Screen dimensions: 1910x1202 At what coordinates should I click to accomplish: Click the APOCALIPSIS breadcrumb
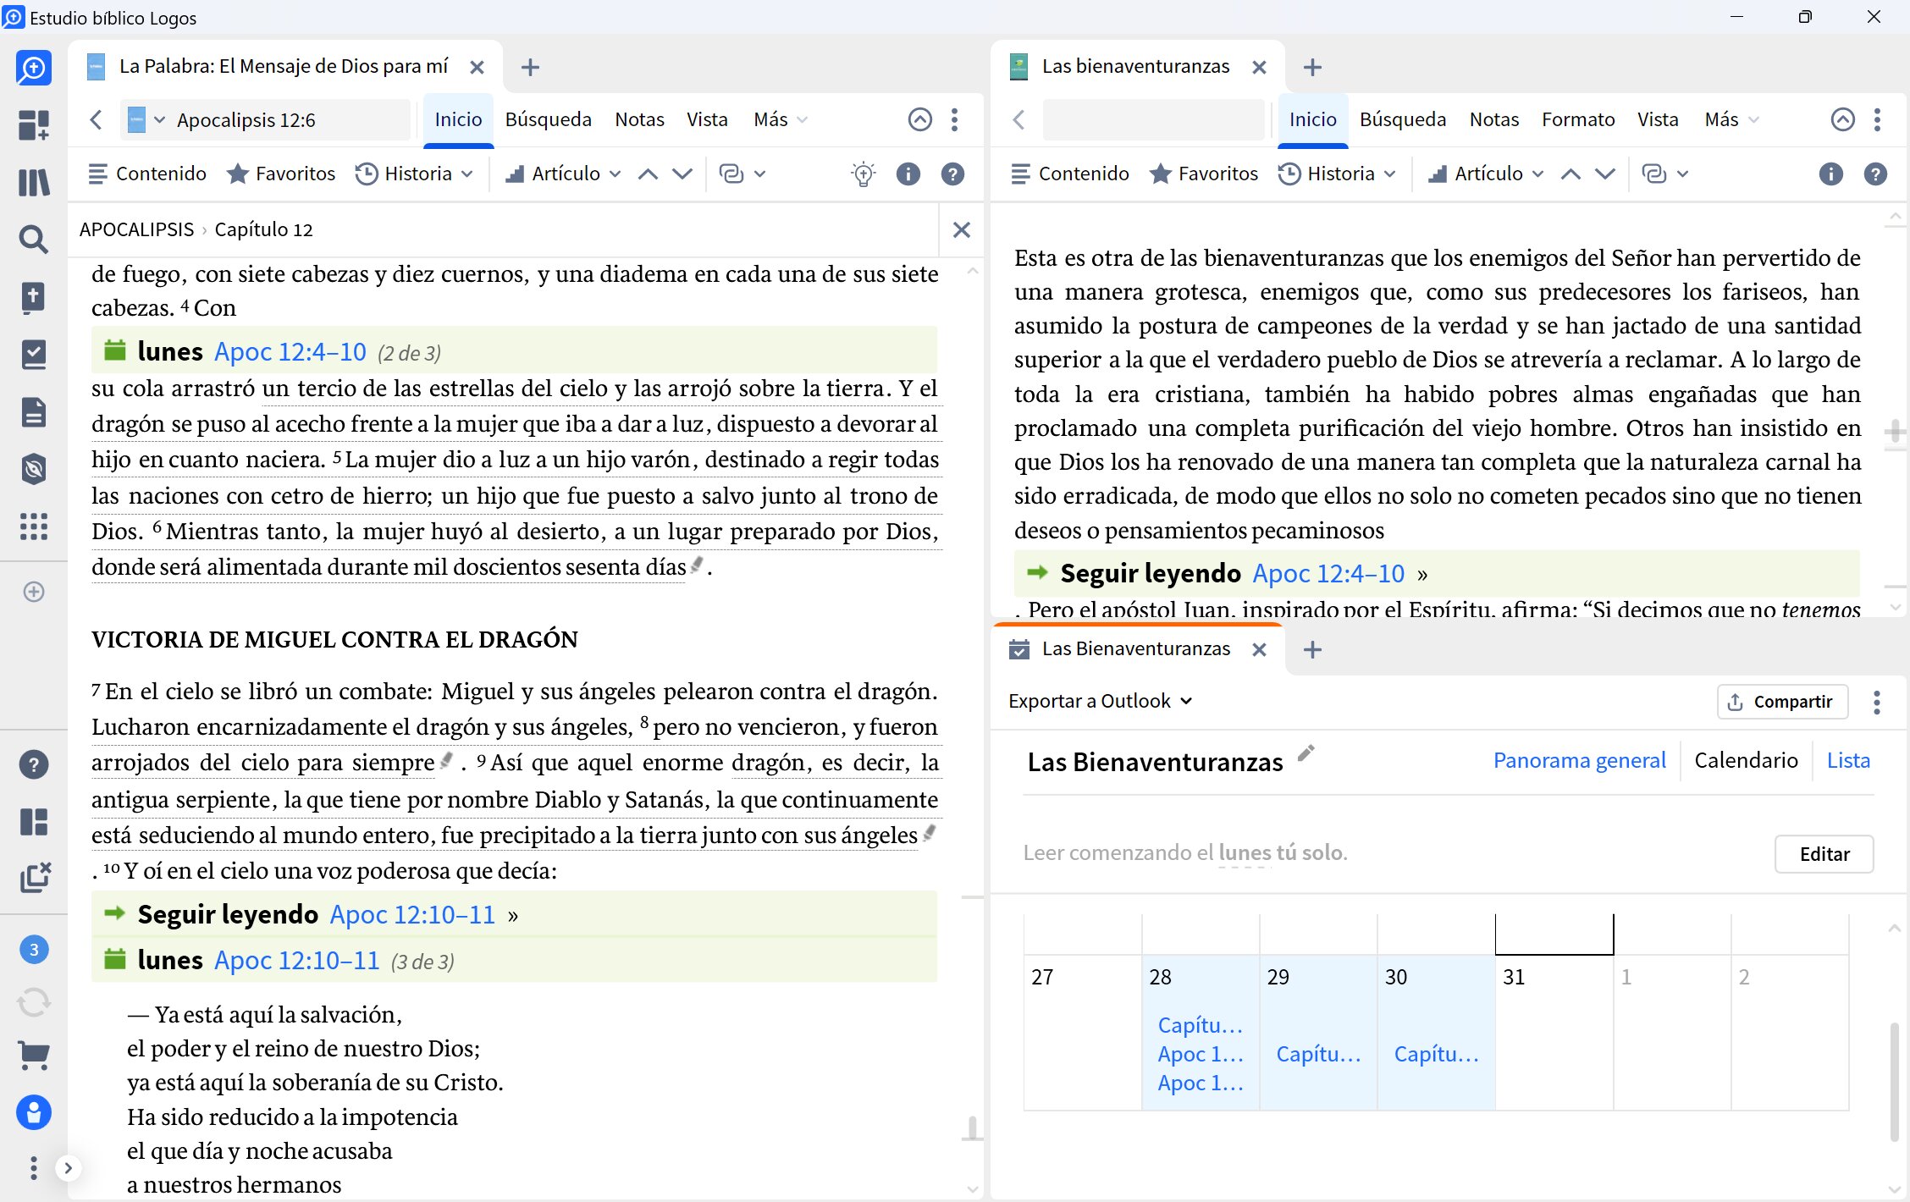click(x=136, y=229)
